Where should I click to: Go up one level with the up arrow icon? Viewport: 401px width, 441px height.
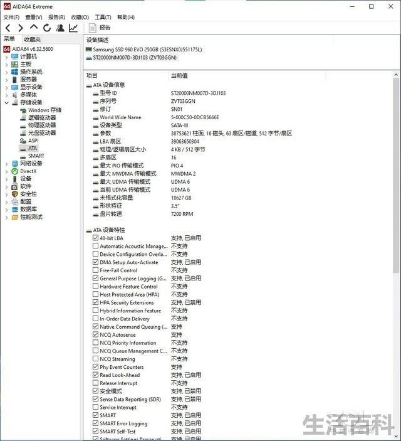coord(34,27)
